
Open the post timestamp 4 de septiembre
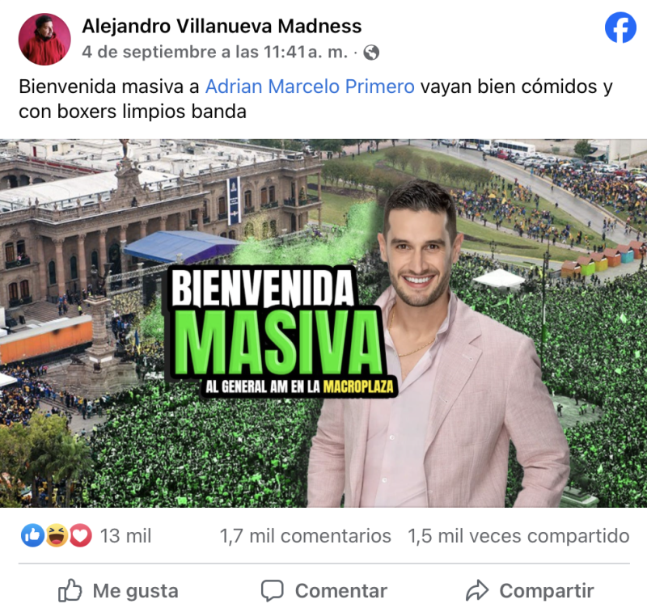pyautogui.click(x=215, y=53)
